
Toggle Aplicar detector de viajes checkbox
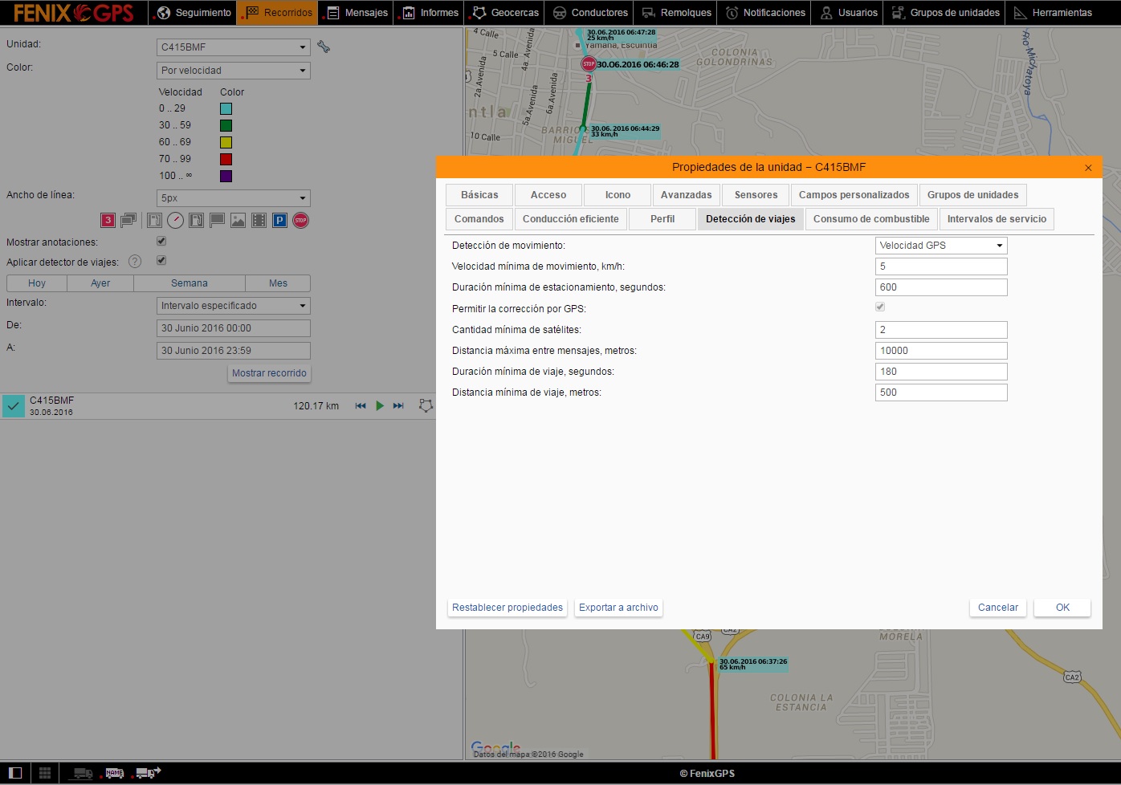[x=161, y=261]
